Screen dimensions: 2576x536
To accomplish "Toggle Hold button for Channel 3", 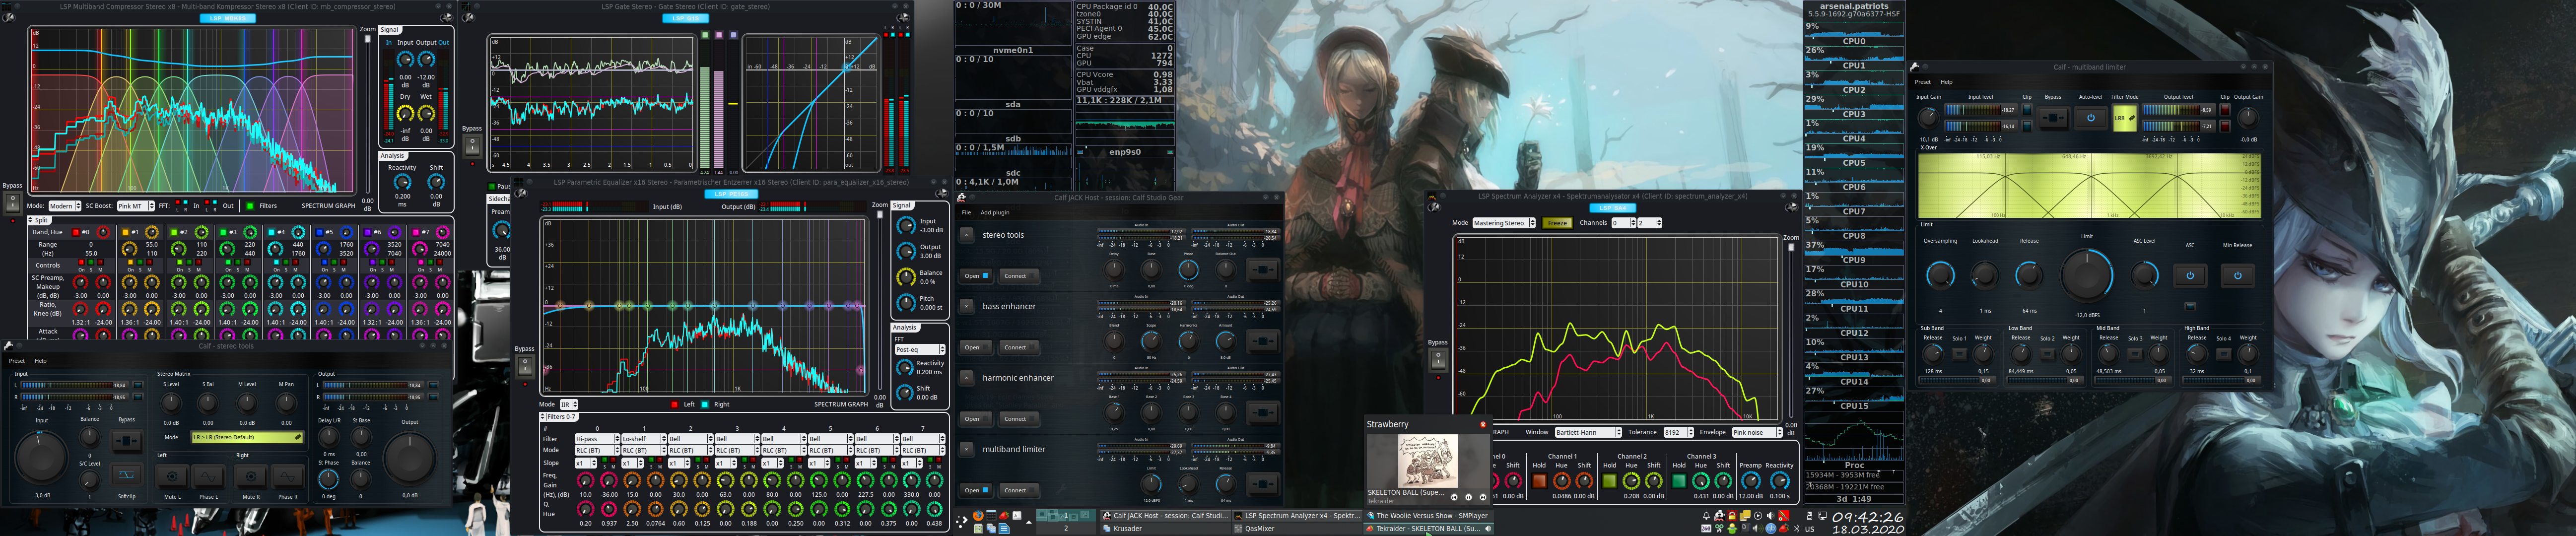I will [x=1679, y=481].
